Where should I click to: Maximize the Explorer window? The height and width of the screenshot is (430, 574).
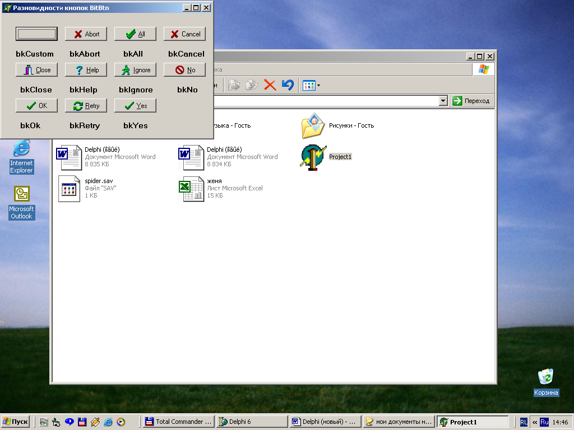[480, 57]
